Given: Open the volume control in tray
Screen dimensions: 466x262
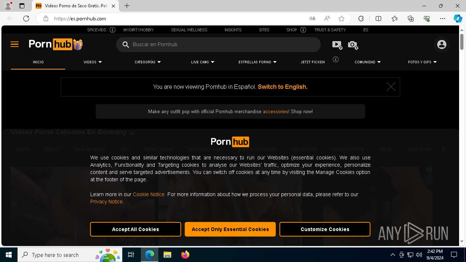Looking at the screenshot, I should (x=419, y=255).
